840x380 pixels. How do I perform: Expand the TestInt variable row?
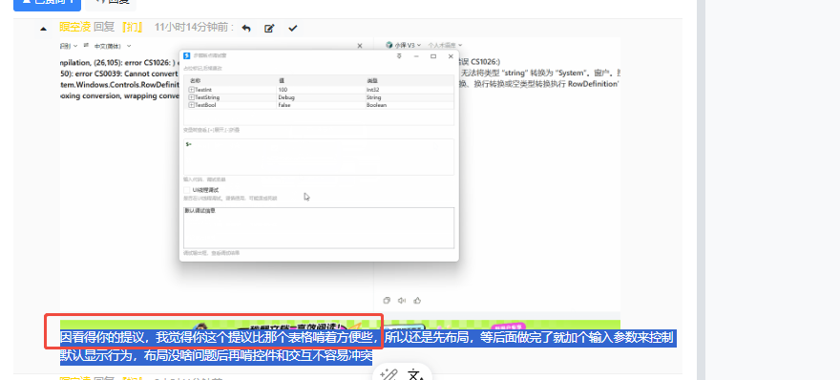pos(191,89)
